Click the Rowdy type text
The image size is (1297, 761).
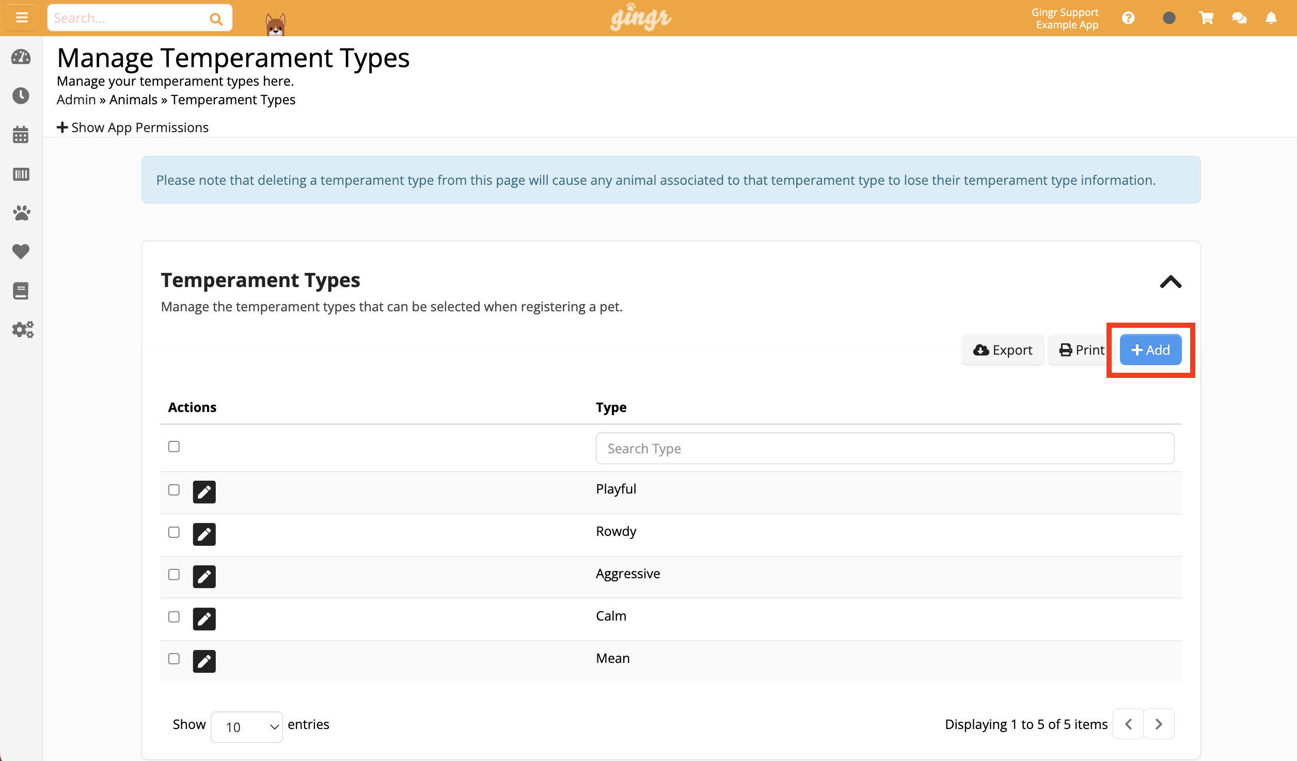click(x=616, y=531)
